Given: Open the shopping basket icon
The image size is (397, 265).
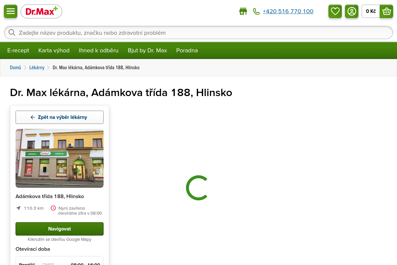Looking at the screenshot, I should coord(386,11).
